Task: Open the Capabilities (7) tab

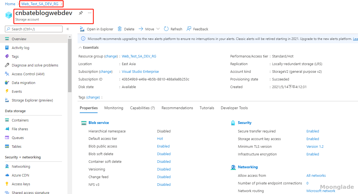Action: click(143, 108)
